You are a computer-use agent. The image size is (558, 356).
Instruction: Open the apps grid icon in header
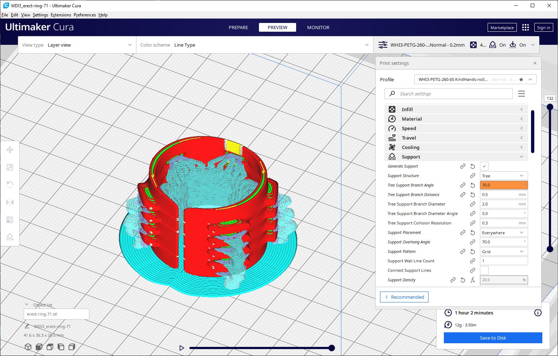pos(525,27)
